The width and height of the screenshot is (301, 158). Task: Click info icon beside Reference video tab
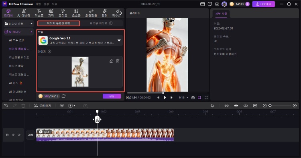tap(111, 23)
